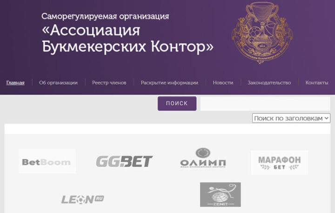Screen dimensions: 335x213
Task: Open the GGBET logo link
Action: pyautogui.click(x=124, y=161)
